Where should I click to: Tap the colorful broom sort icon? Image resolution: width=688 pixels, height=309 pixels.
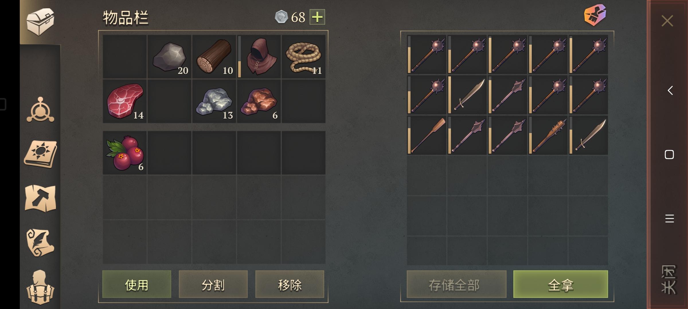[x=595, y=15]
